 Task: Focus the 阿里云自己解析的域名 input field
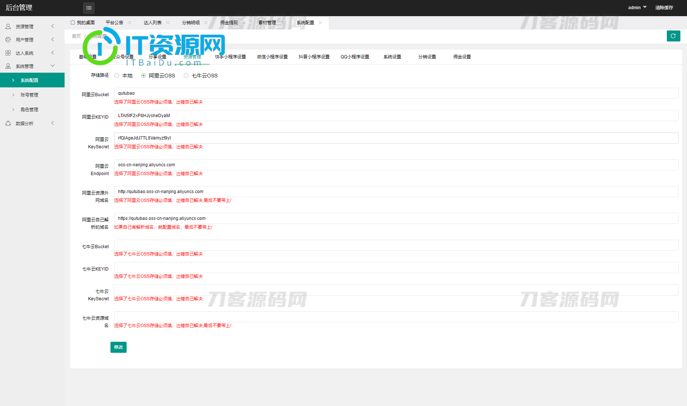point(396,218)
